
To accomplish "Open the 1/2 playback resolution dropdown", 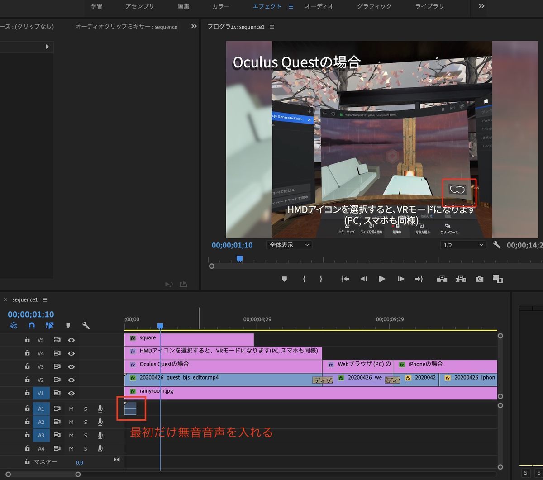I will pos(462,245).
